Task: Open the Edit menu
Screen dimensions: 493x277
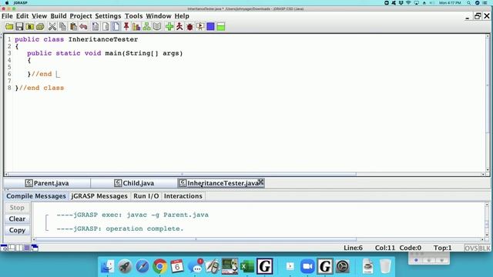Action: [x=22, y=16]
